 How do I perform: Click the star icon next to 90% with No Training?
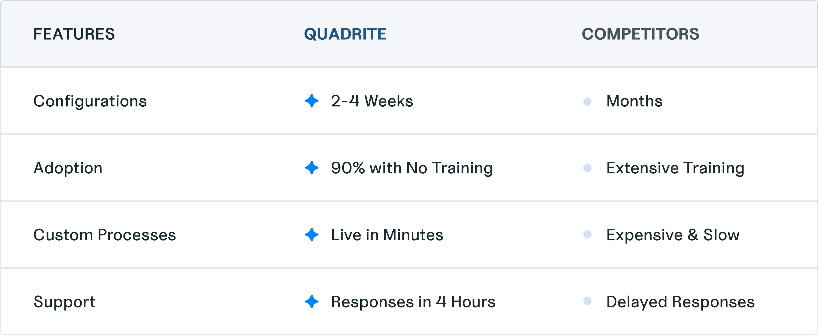pyautogui.click(x=312, y=168)
